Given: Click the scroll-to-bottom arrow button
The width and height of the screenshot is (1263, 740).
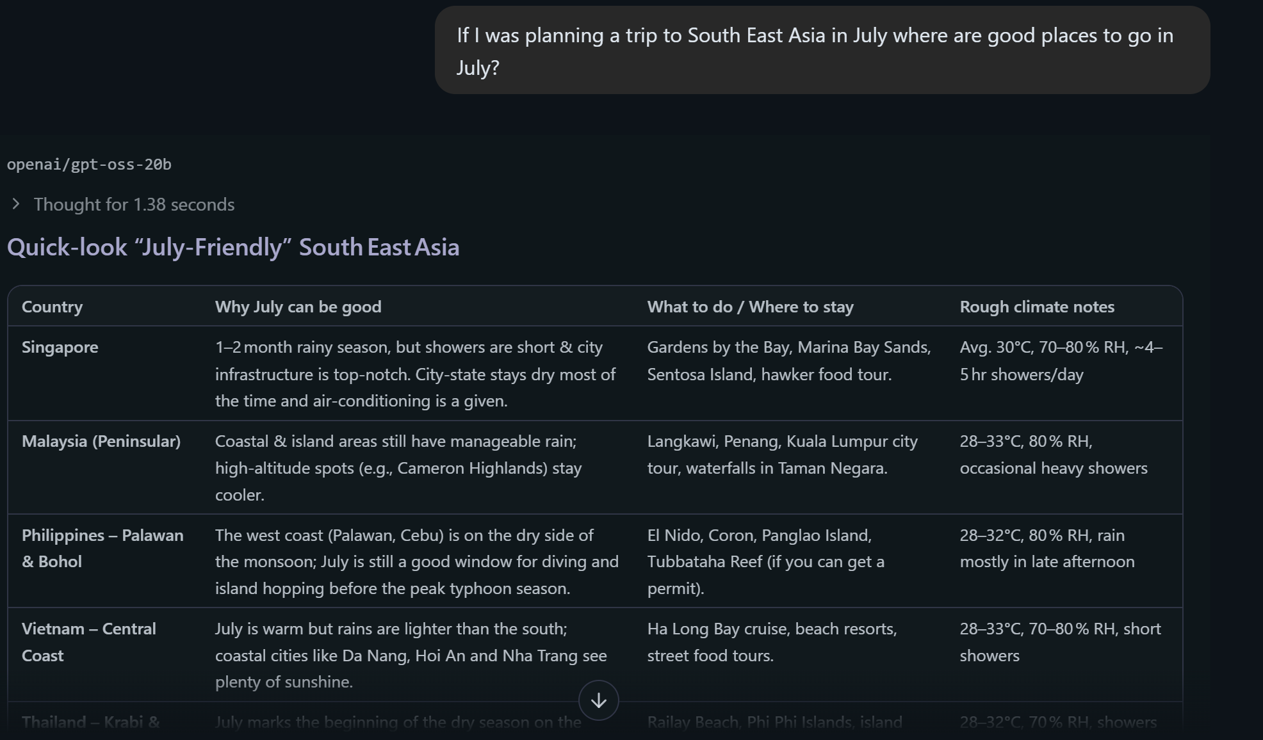Looking at the screenshot, I should [598, 700].
